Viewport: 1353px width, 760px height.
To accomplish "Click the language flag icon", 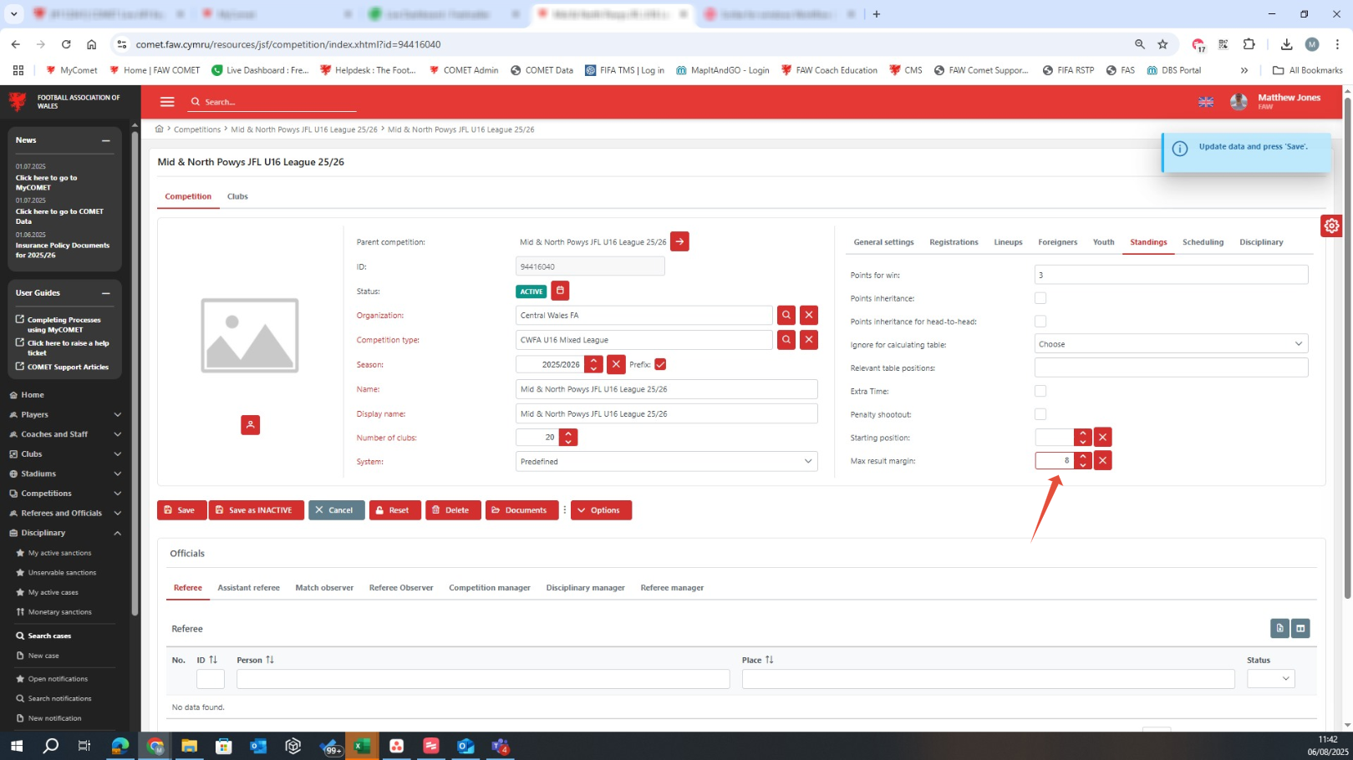I will [x=1206, y=102].
